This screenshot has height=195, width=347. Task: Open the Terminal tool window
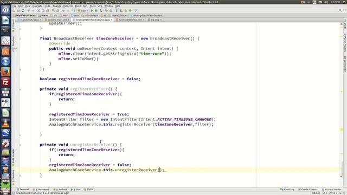[x=23, y=190]
